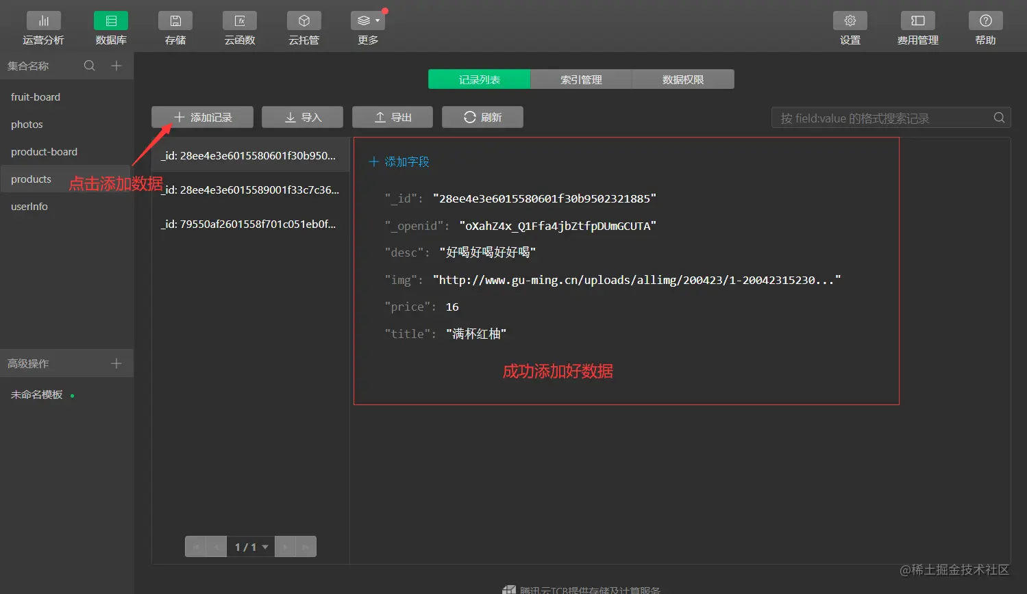The image size is (1027, 594).
Task: Open 费用管理 billing management
Action: [x=918, y=28]
